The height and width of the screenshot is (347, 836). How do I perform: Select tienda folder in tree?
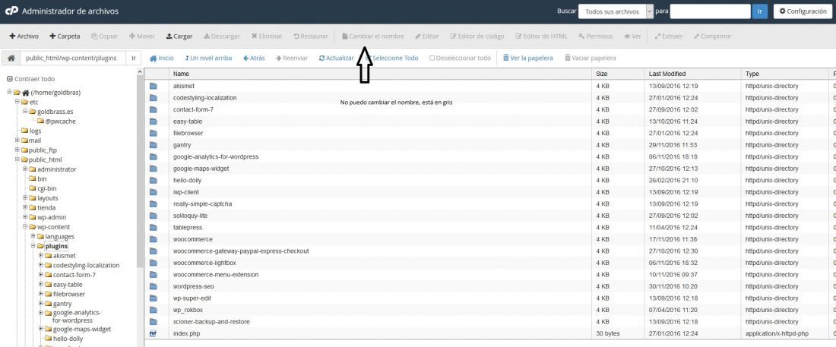[x=46, y=207]
